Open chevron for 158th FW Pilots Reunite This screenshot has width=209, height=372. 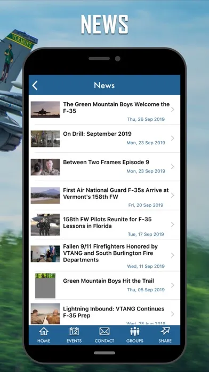173,224
